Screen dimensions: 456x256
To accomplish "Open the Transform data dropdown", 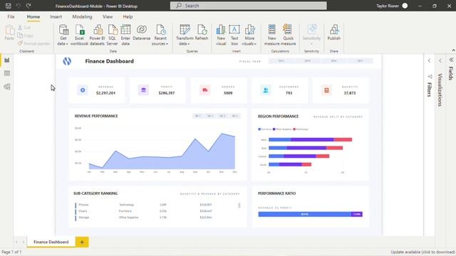I will (x=185, y=35).
